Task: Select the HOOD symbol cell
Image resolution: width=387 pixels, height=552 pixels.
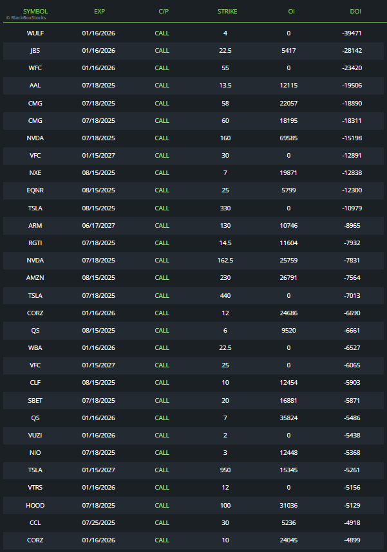Action: click(x=35, y=506)
